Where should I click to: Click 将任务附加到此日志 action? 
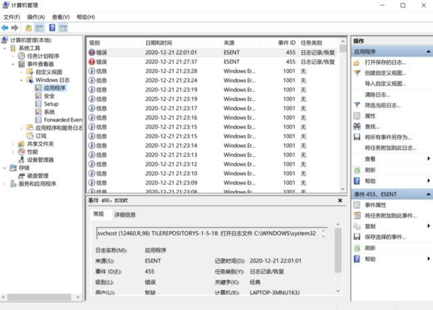pyautogui.click(x=390, y=148)
